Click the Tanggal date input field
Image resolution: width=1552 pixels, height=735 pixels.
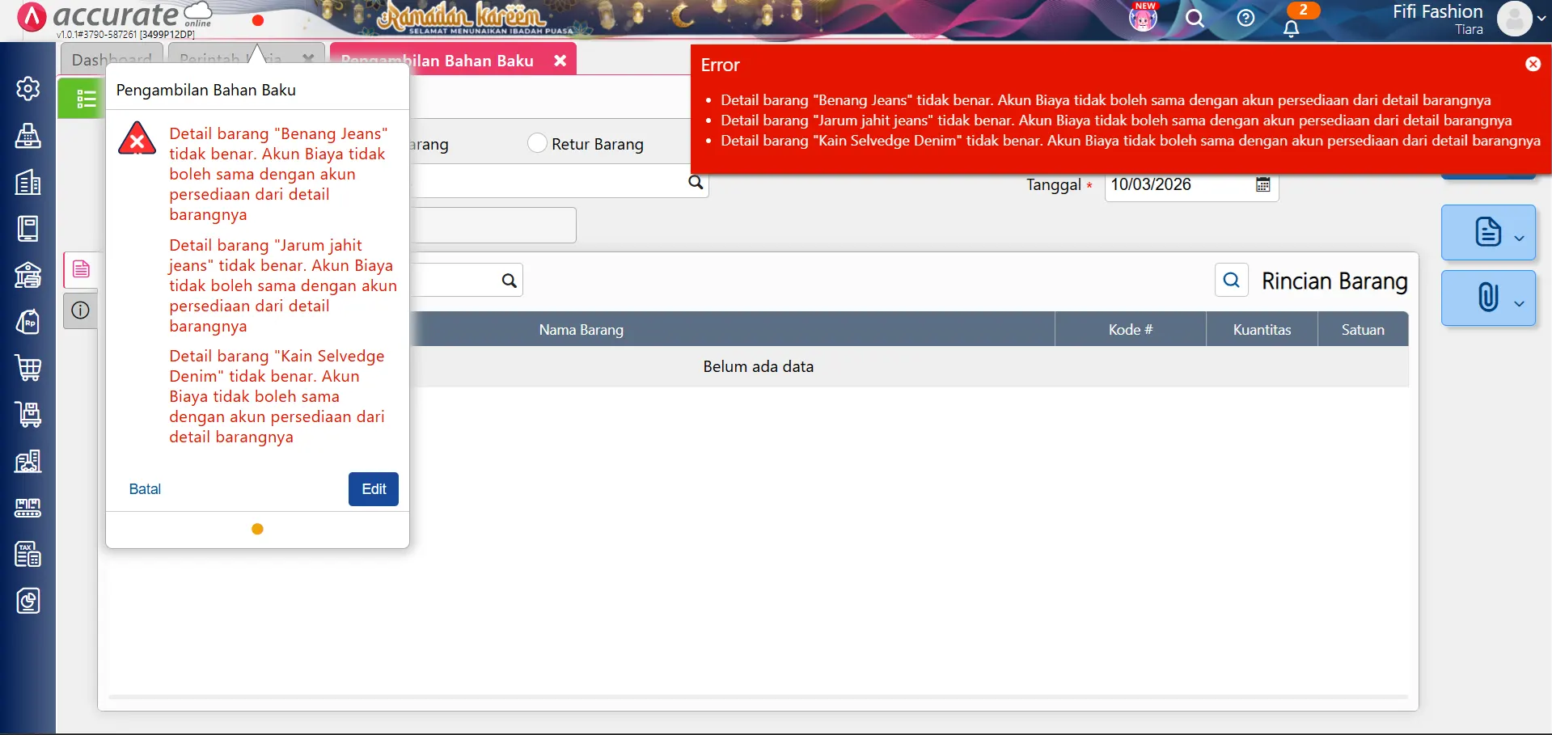tap(1177, 184)
